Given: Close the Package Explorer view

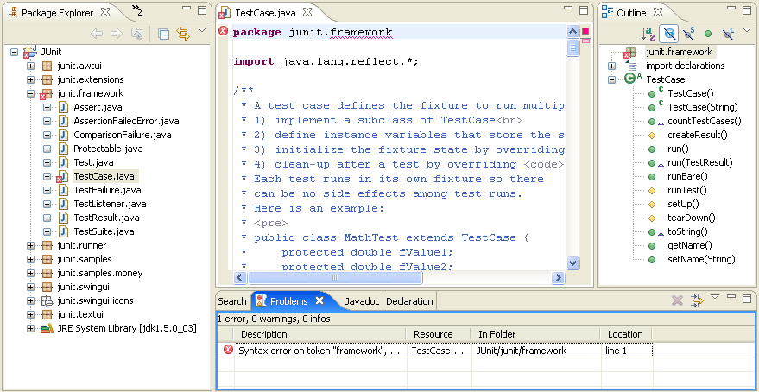Looking at the screenshot, I should (106, 12).
